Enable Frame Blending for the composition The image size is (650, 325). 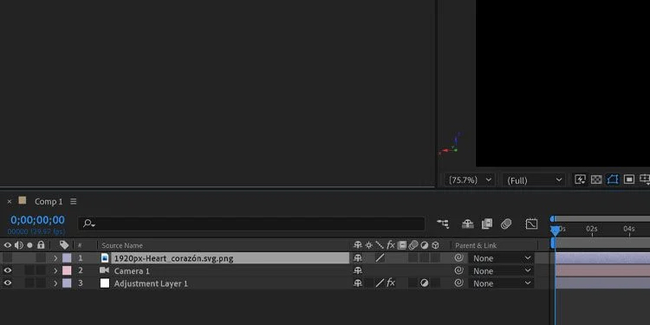tap(487, 224)
